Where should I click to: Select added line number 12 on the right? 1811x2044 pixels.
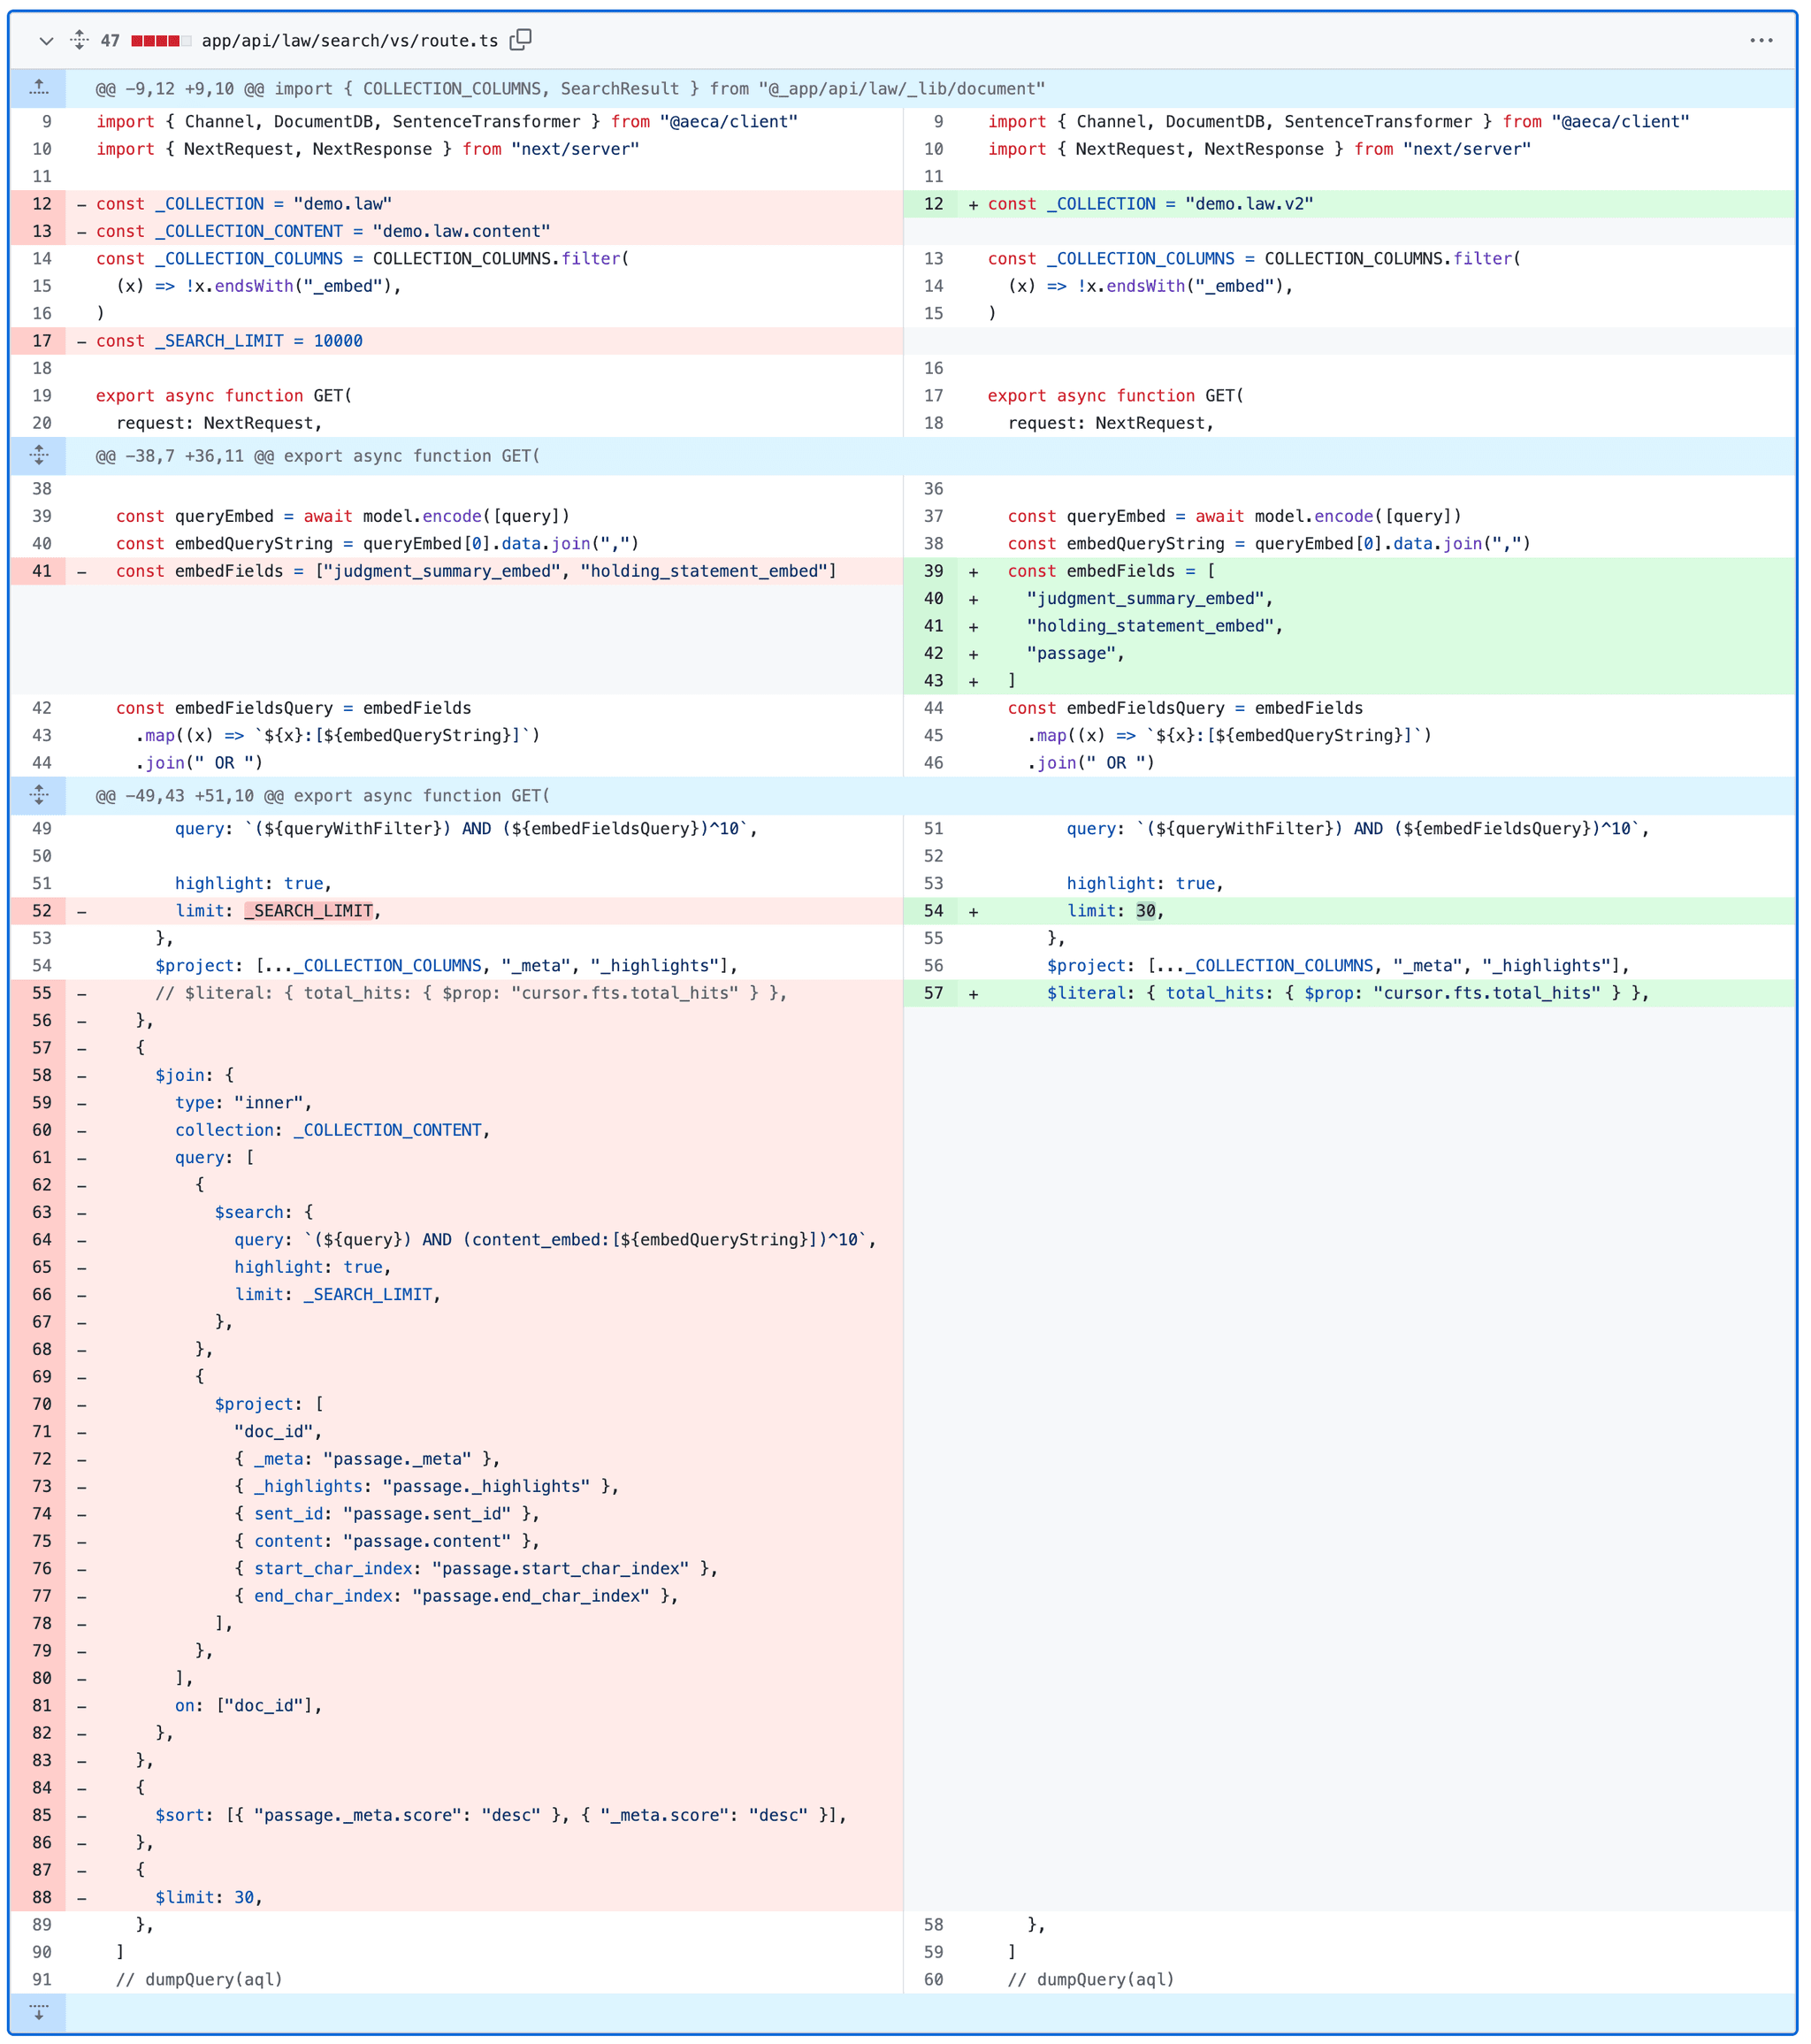[933, 204]
